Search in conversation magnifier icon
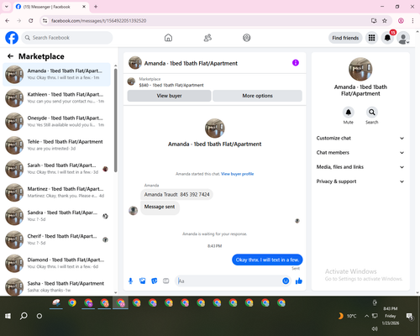Image resolution: width=420 pixels, height=336 pixels. [x=372, y=113]
